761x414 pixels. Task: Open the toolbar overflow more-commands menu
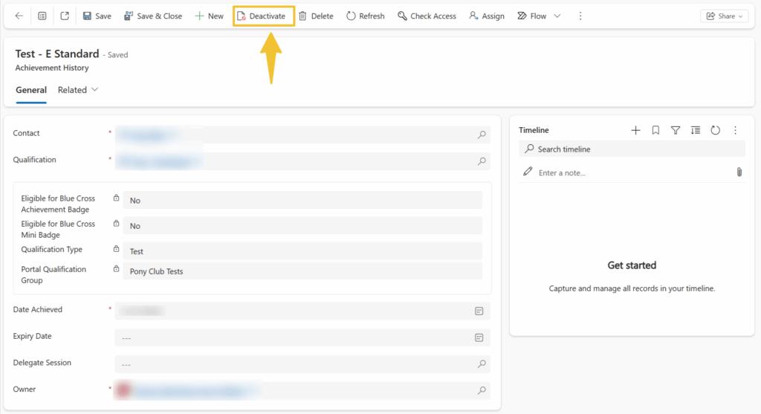[580, 16]
